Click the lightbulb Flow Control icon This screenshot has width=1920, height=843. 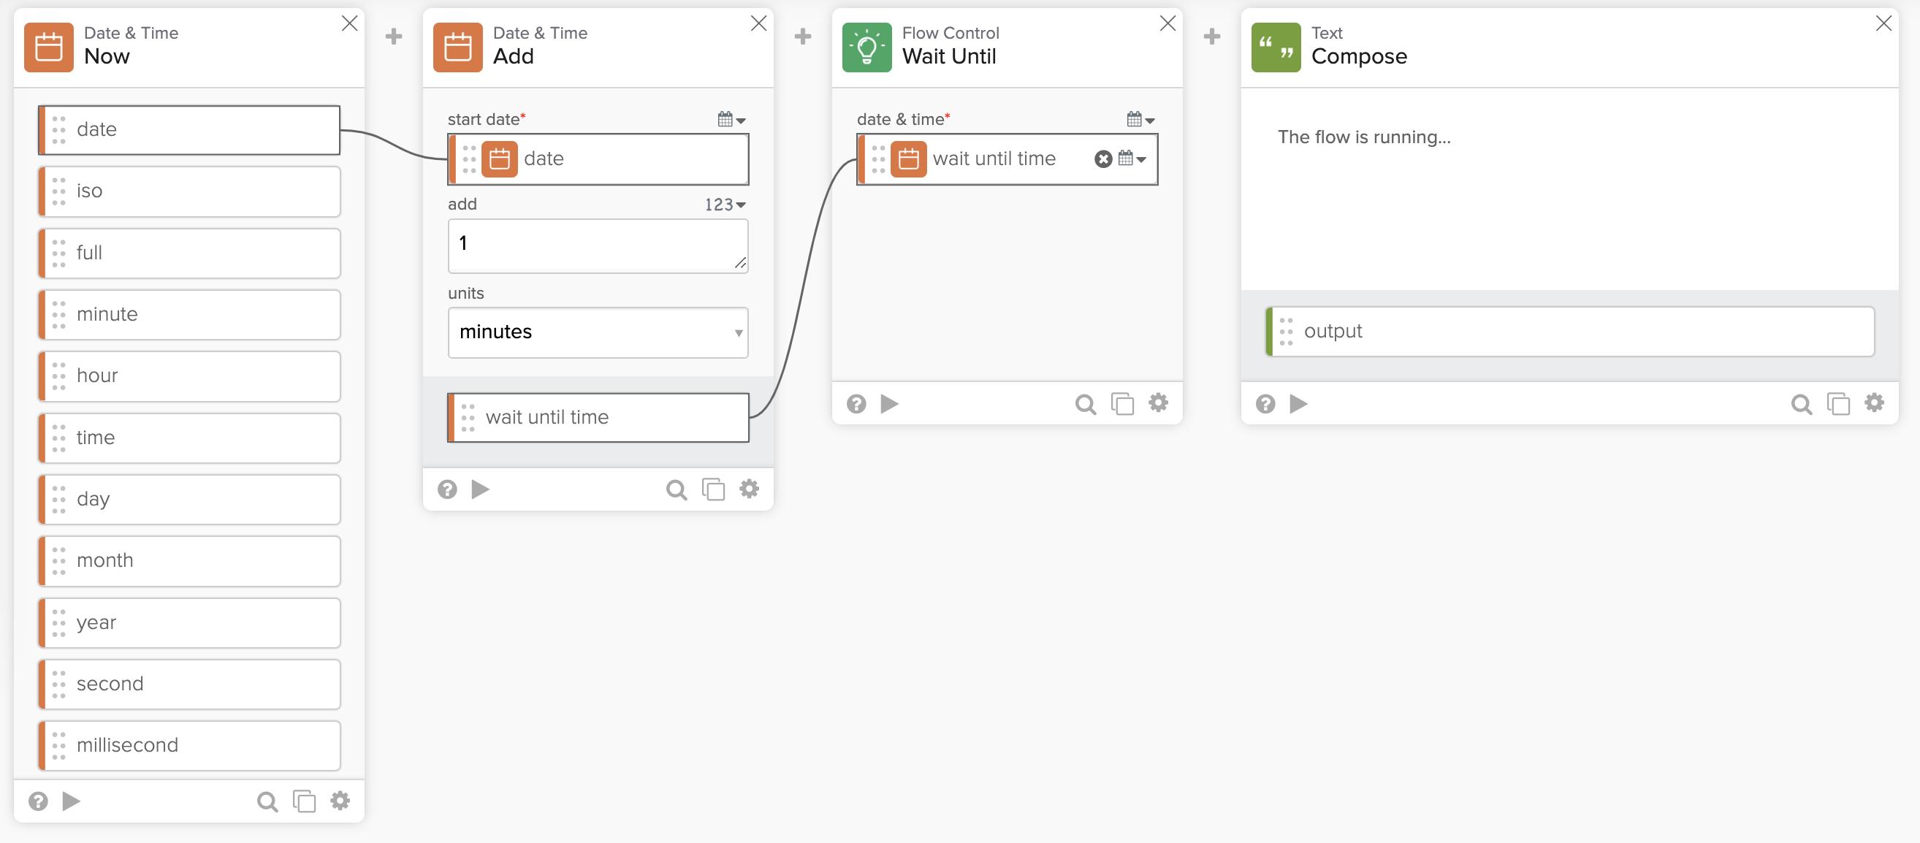point(865,46)
